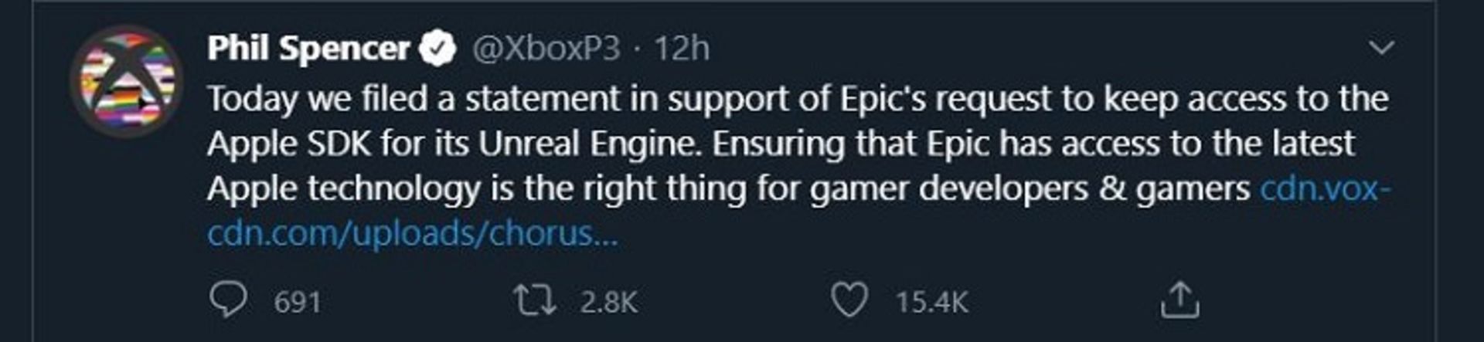Click the ellipsis ending the truncated link
Image resolution: width=1484 pixels, height=342 pixels.
[x=605, y=234]
